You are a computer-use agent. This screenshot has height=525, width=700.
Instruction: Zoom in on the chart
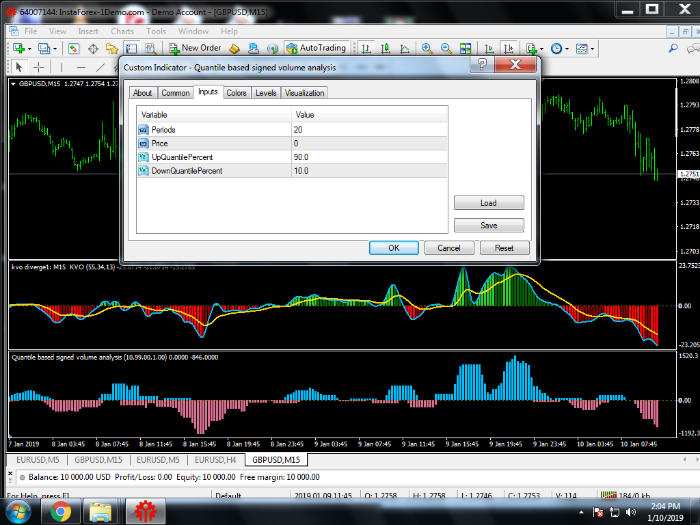[427, 49]
